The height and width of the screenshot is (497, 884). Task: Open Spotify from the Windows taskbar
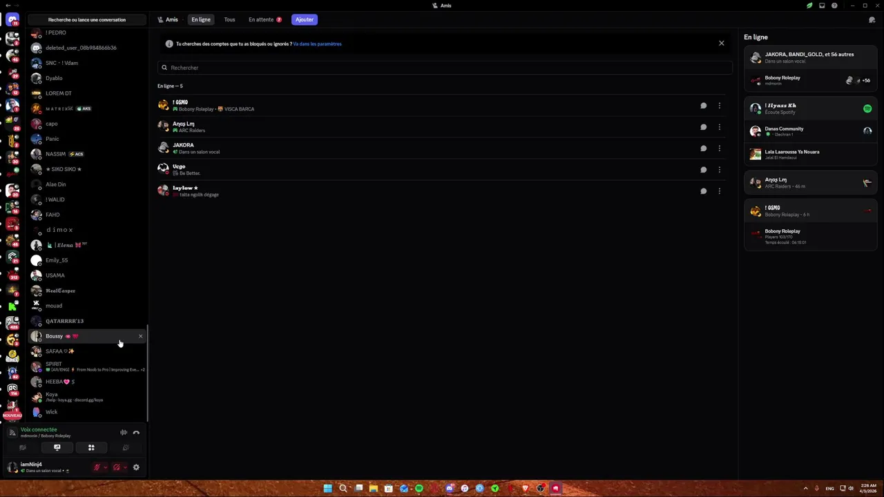tap(419, 489)
